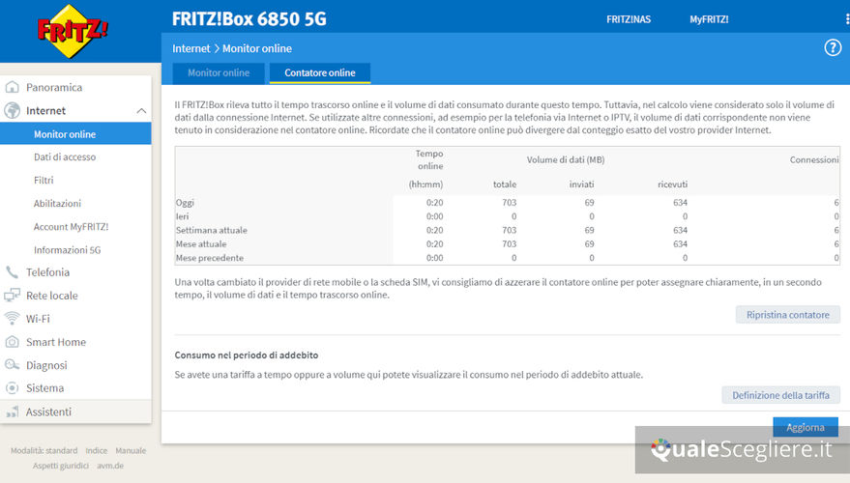Open Account MyFRITZ! entry

coord(71,226)
